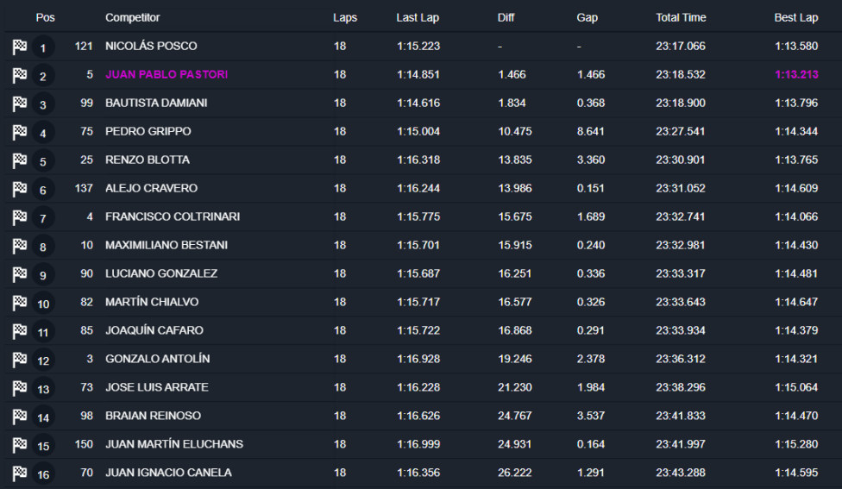842x489 pixels.
Task: Click the purple fastest lap time 1:13.213
Action: coord(796,75)
